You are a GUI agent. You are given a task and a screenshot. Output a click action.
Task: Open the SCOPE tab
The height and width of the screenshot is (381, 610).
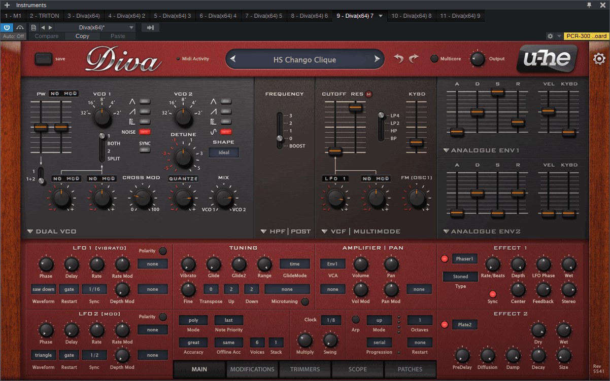[358, 369]
